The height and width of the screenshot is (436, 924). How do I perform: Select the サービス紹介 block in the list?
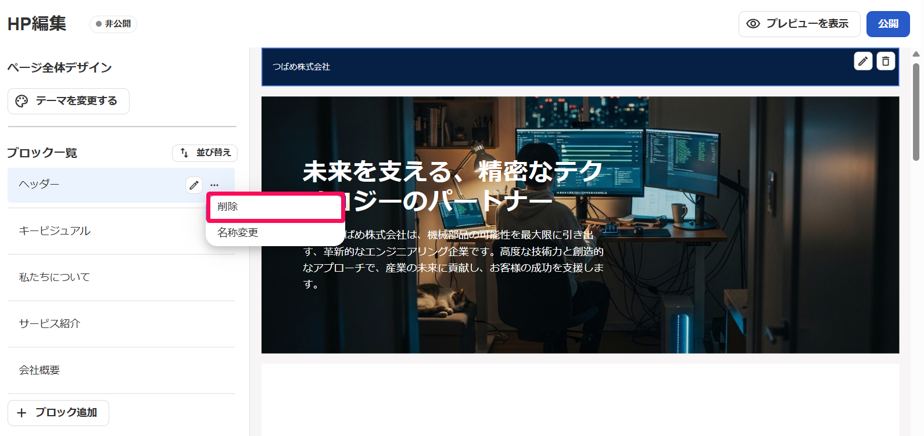(121, 324)
